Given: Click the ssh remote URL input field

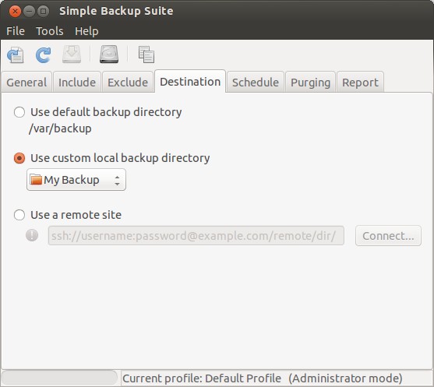Looking at the screenshot, I should click(196, 236).
